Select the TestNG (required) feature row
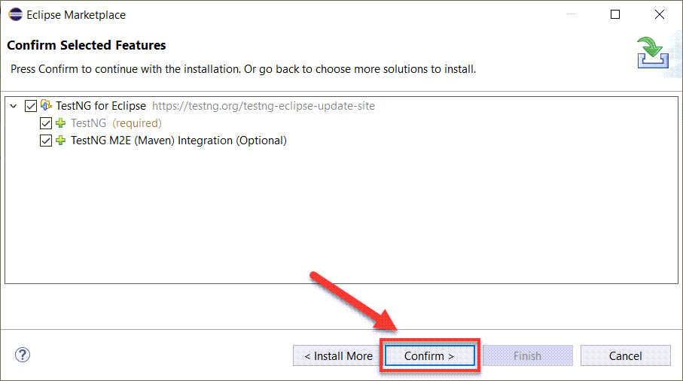 pos(116,123)
